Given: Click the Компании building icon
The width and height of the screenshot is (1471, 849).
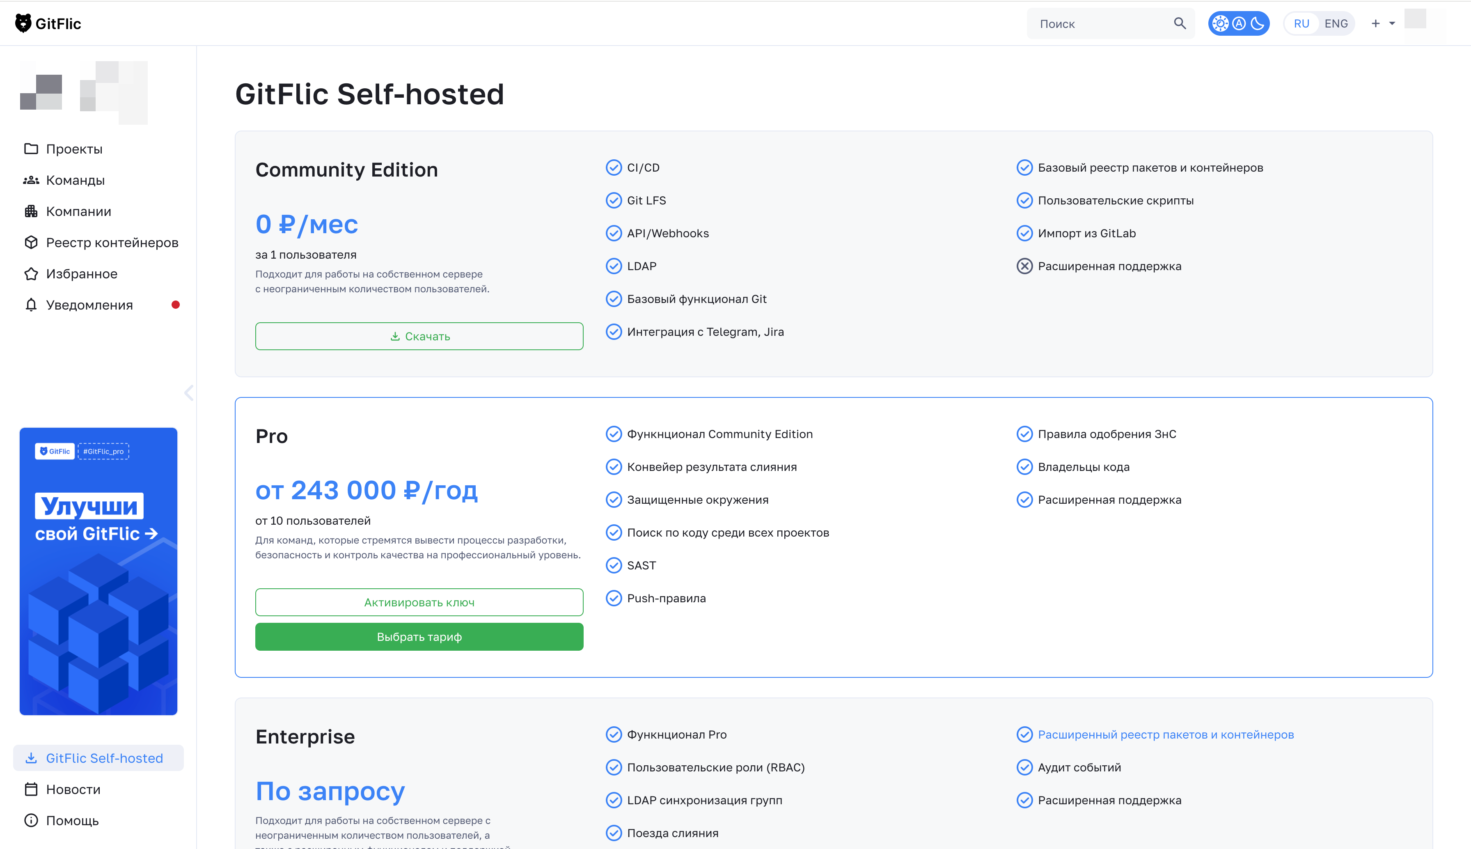Looking at the screenshot, I should coord(31,211).
